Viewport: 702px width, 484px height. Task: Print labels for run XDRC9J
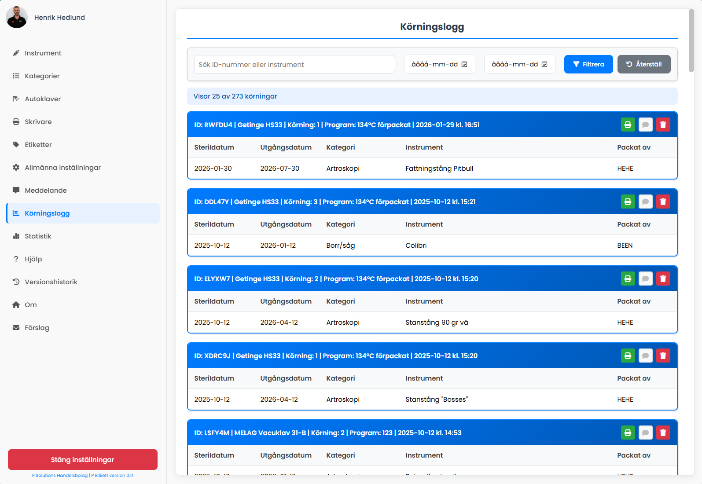point(628,356)
